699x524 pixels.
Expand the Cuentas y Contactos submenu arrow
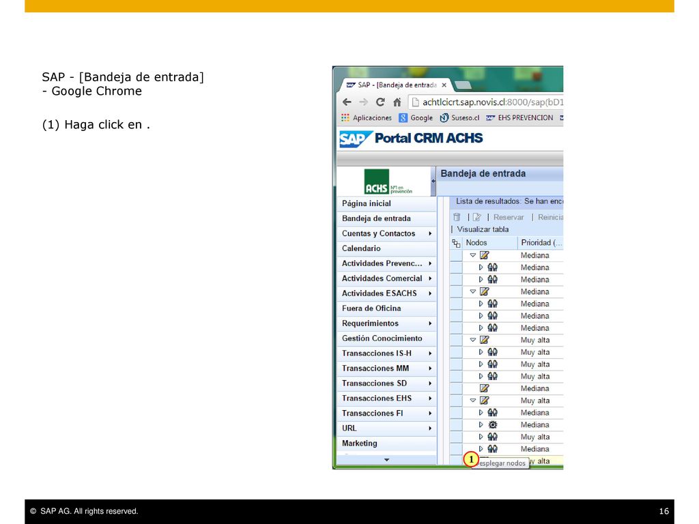pyautogui.click(x=430, y=233)
